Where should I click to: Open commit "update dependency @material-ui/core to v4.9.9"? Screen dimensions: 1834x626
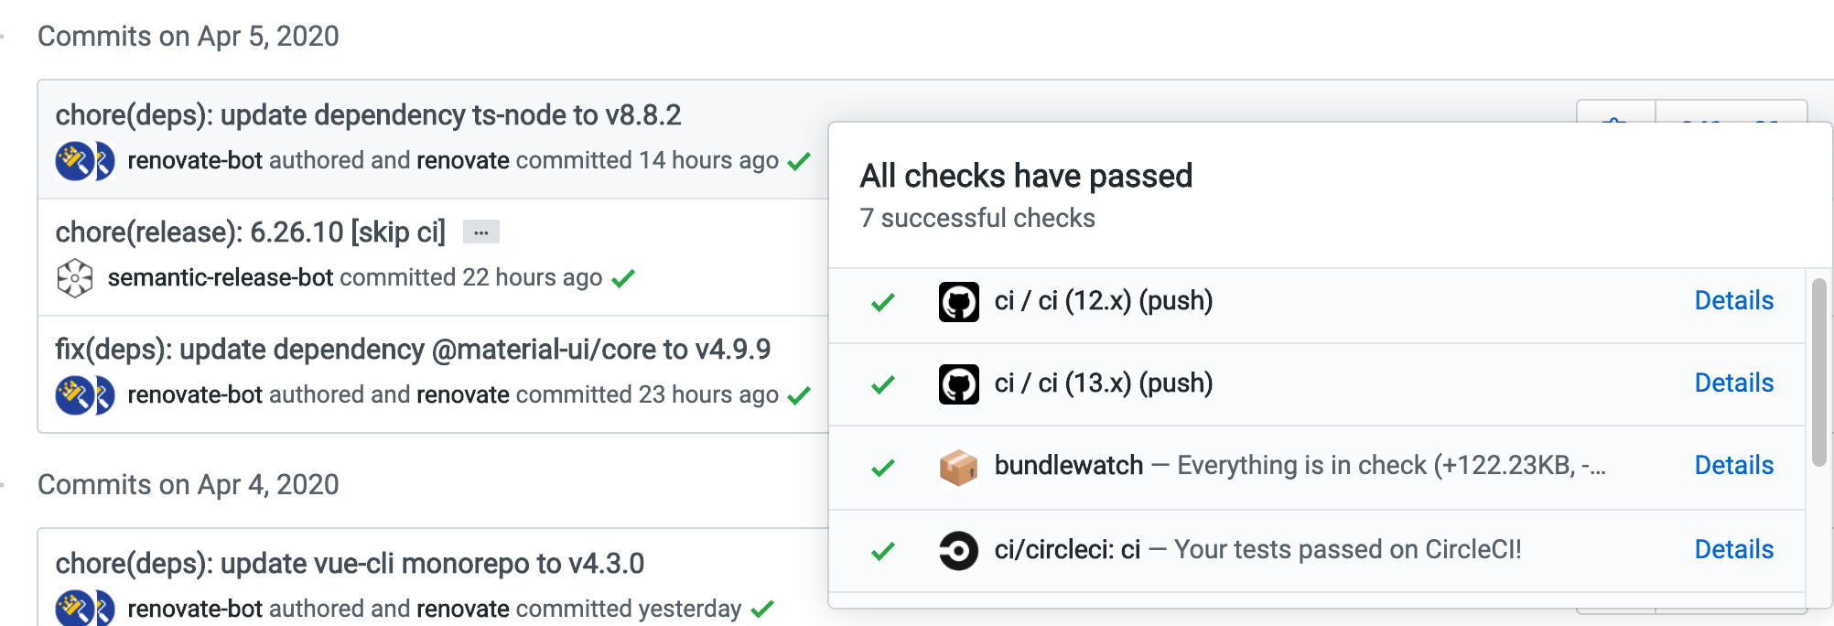tap(413, 350)
